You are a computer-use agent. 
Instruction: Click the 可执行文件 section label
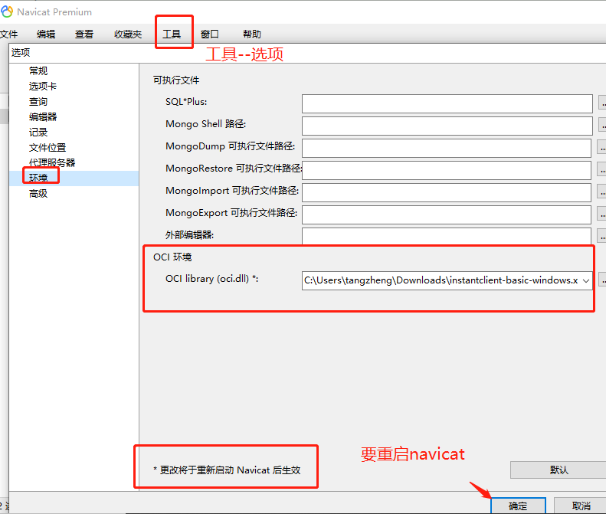click(x=176, y=80)
